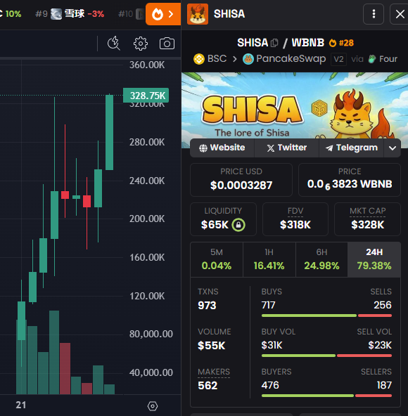Take chart snapshot with camera icon
408x416 pixels.
point(167,44)
